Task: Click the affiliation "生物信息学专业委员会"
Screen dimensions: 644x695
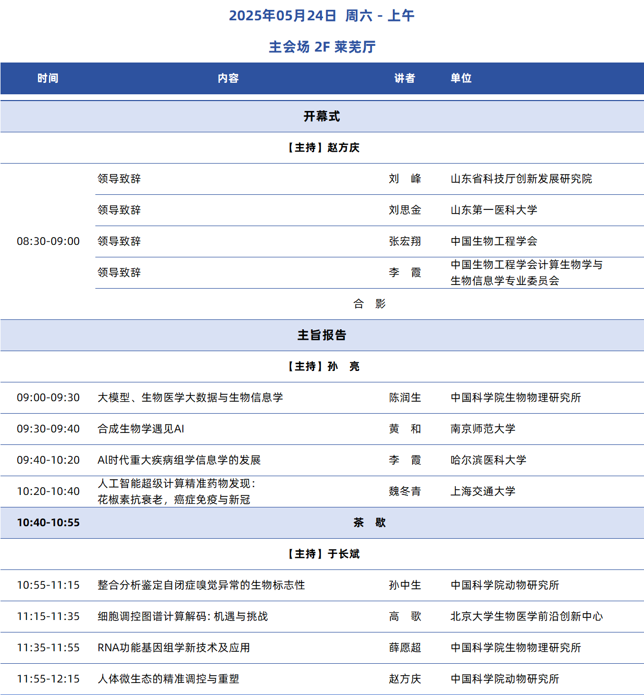Action: point(505,281)
